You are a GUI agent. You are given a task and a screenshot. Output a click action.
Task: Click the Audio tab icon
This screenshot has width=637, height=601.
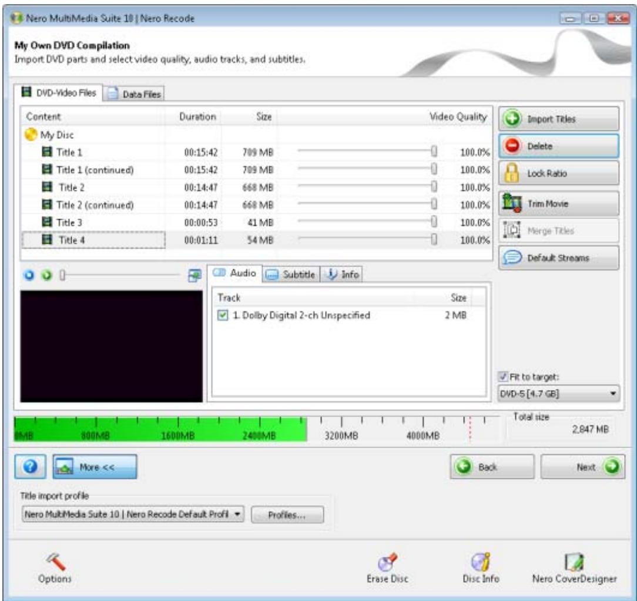pyautogui.click(x=219, y=273)
